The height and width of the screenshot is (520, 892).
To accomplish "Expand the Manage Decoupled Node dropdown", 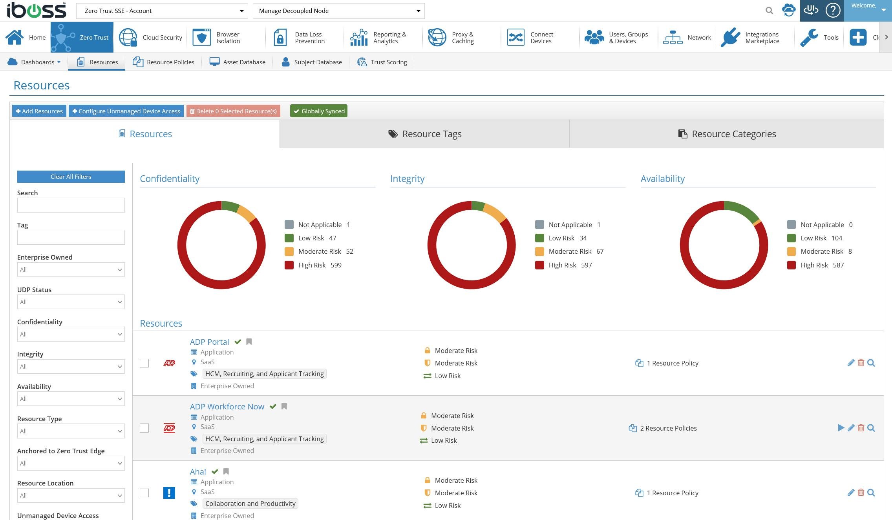I will (338, 11).
